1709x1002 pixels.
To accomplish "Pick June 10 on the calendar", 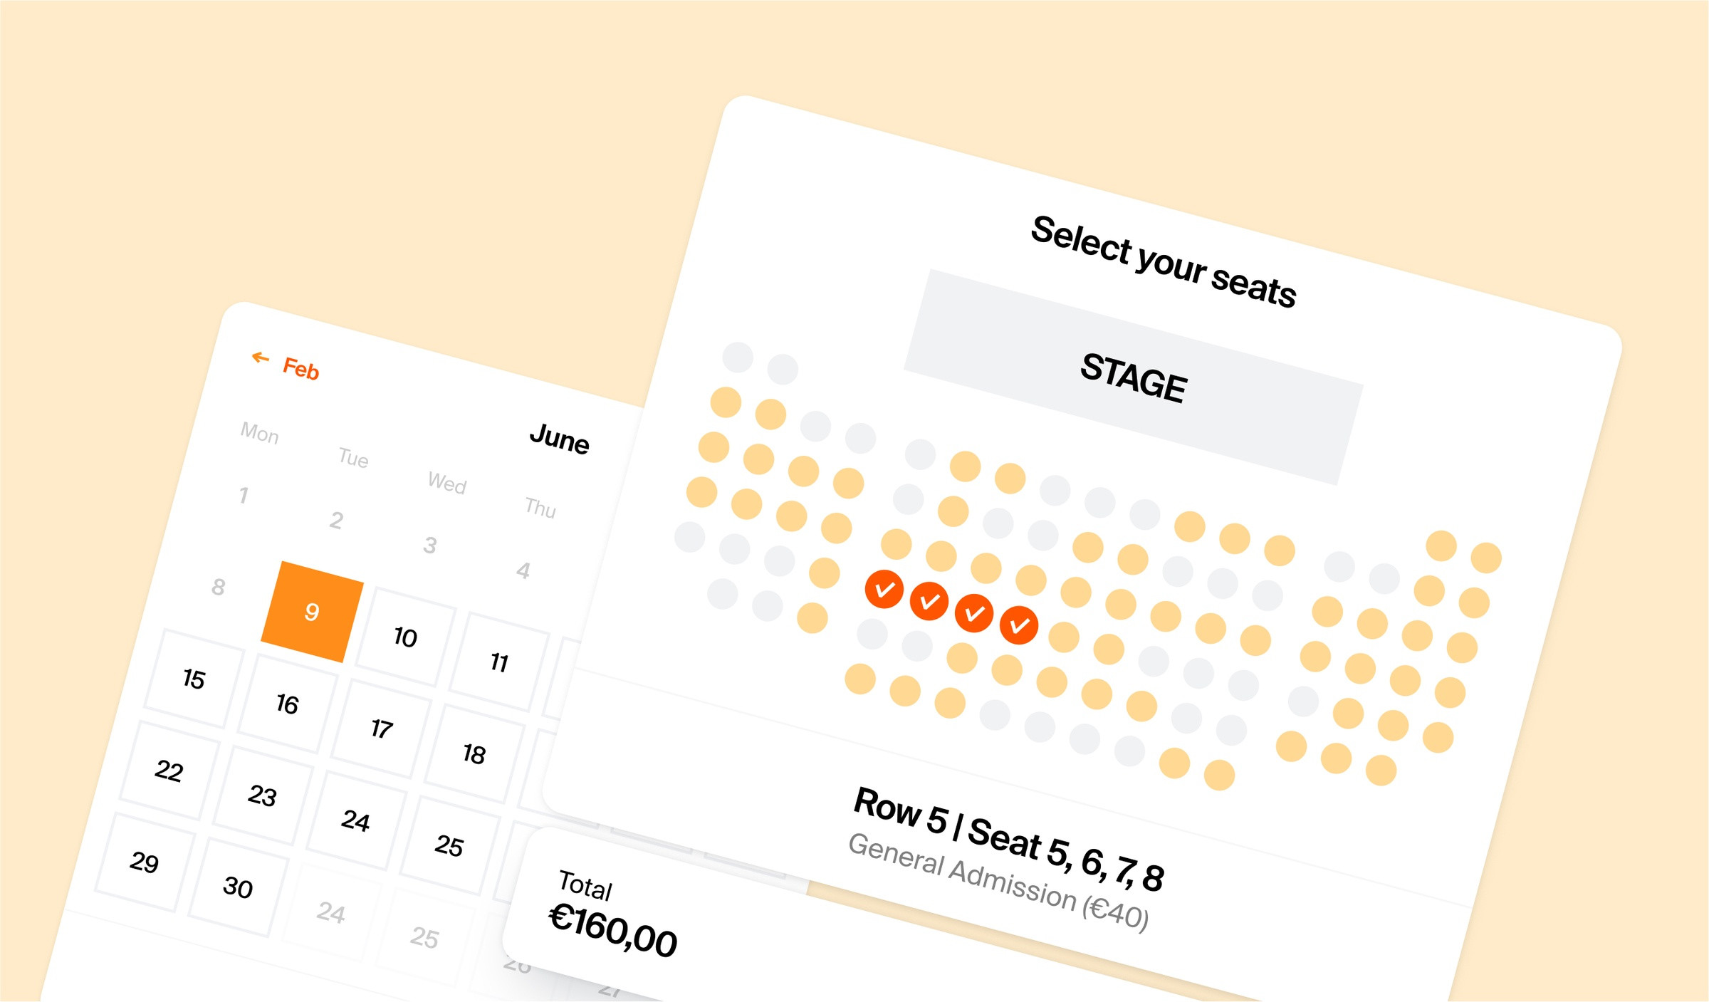I will click(405, 637).
